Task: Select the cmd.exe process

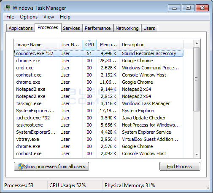Action: pos(99,68)
